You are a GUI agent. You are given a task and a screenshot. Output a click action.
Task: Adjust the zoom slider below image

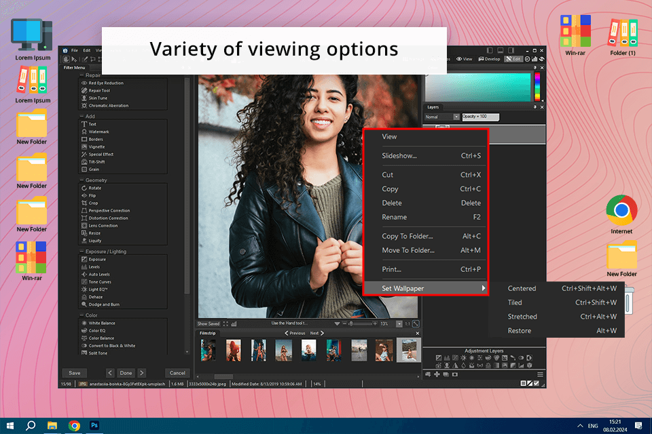tap(361, 323)
